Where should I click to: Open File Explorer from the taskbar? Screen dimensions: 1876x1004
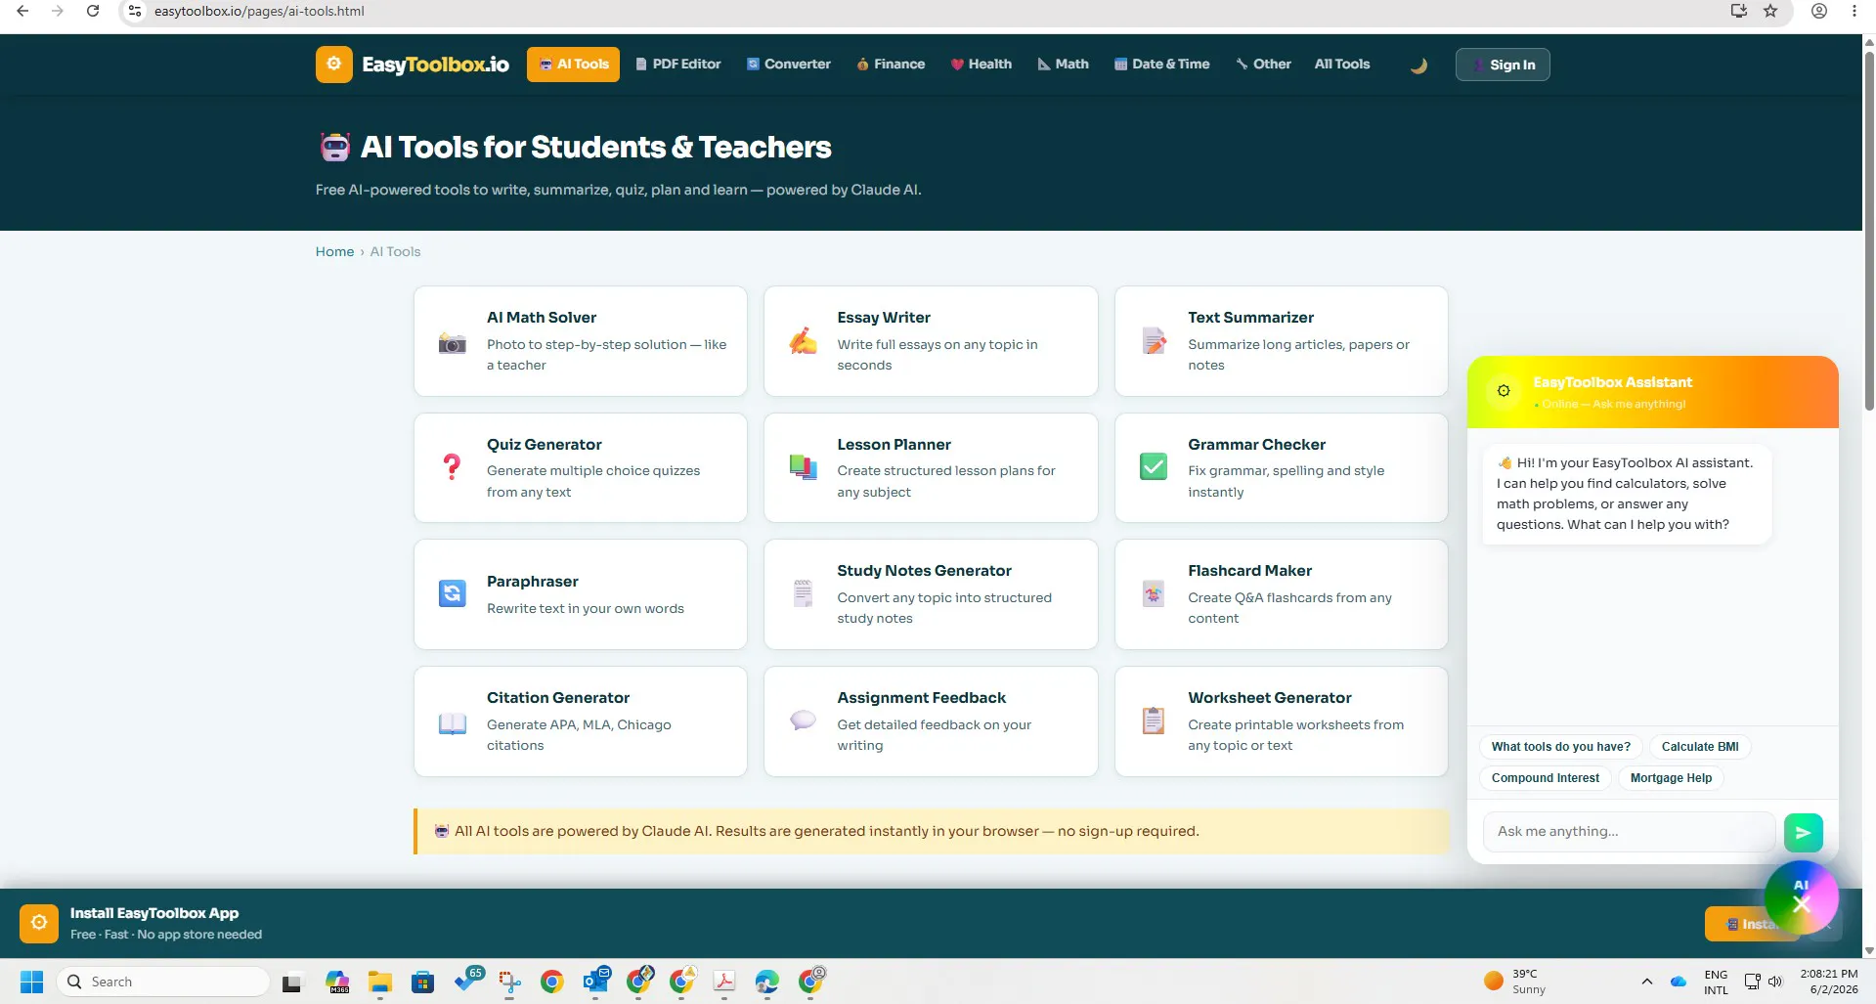(380, 982)
